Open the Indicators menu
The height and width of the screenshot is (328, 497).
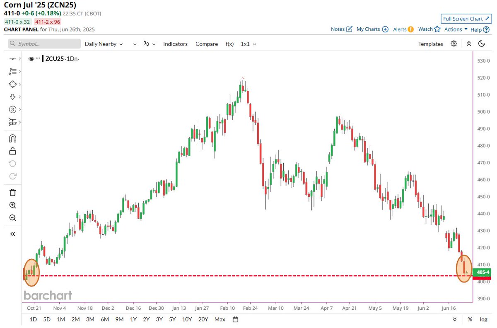tap(175, 43)
